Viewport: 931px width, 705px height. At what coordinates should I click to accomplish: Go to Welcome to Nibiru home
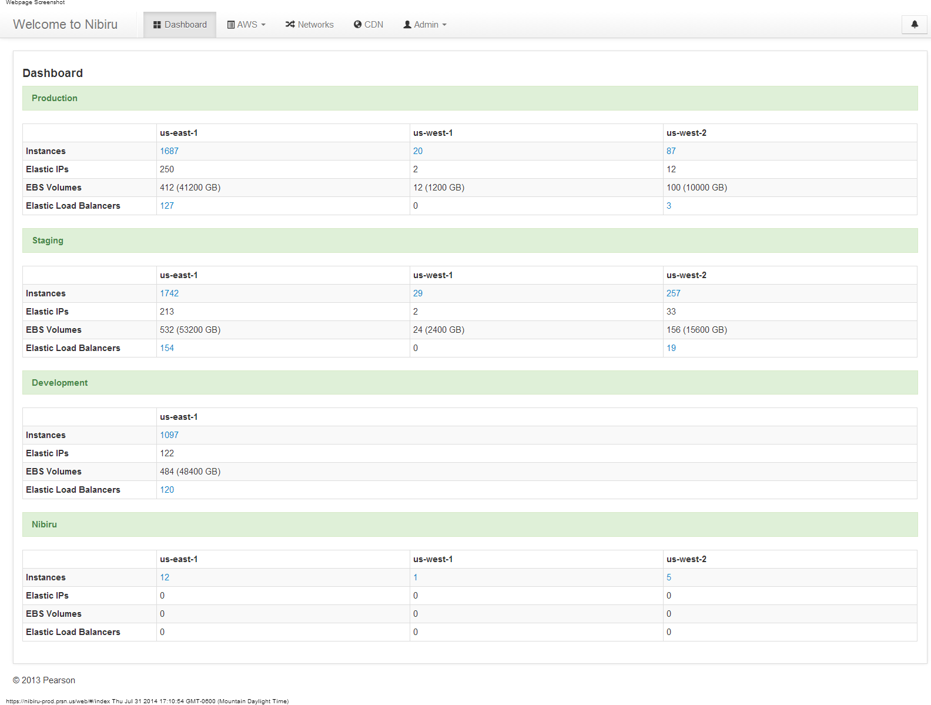(x=65, y=24)
